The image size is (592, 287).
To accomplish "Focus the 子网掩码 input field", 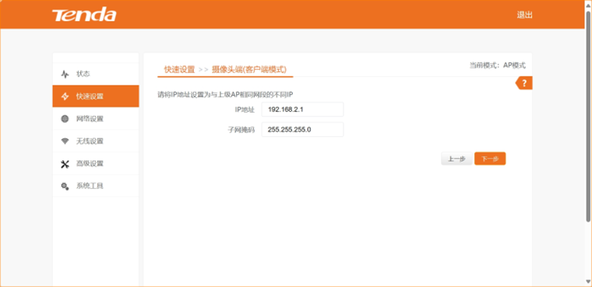I will (302, 129).
